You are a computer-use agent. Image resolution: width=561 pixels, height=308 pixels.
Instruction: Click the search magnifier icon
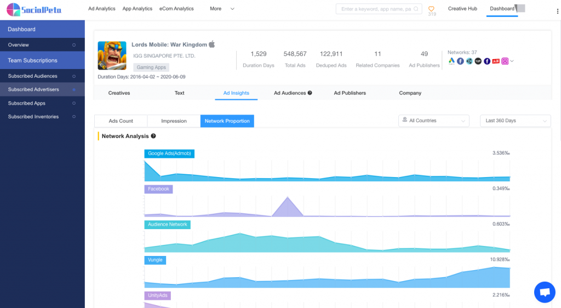tap(416, 9)
